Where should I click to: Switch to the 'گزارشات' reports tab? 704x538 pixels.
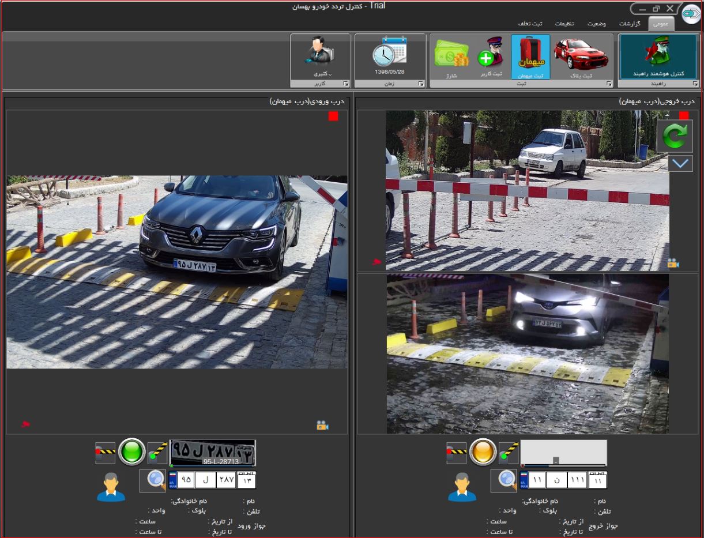tap(630, 24)
